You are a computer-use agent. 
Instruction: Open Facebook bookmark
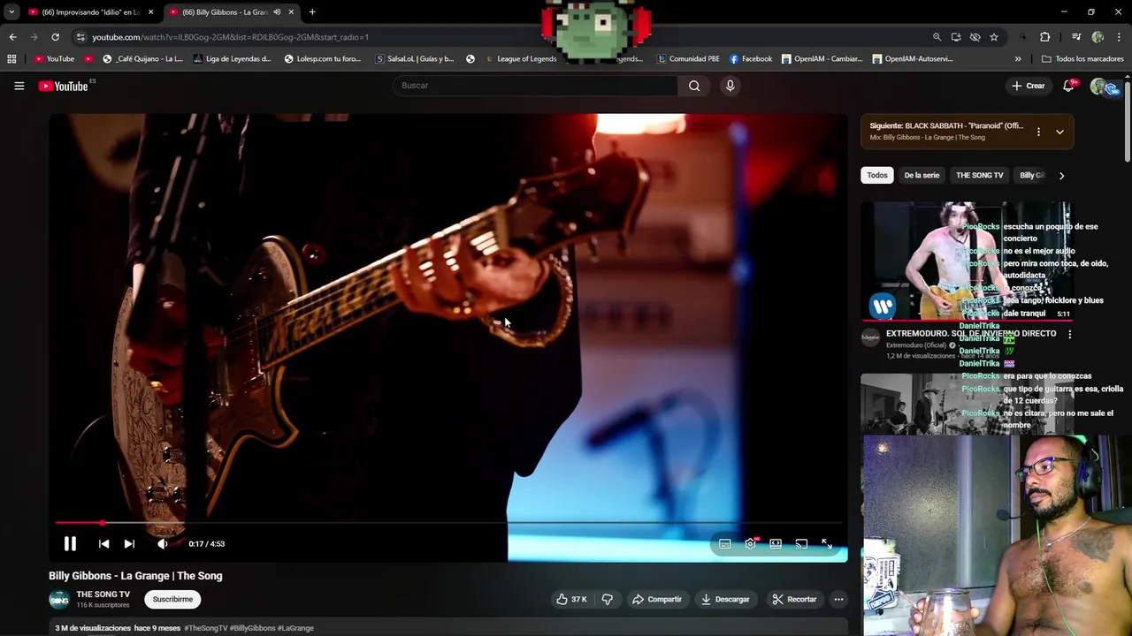pyautogui.click(x=751, y=59)
